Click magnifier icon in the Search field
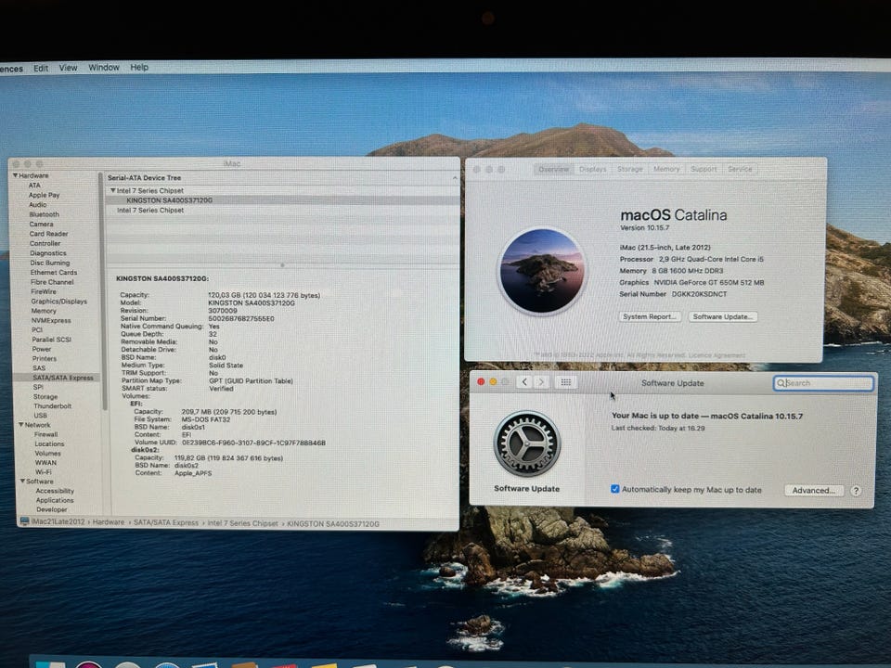 [x=781, y=383]
